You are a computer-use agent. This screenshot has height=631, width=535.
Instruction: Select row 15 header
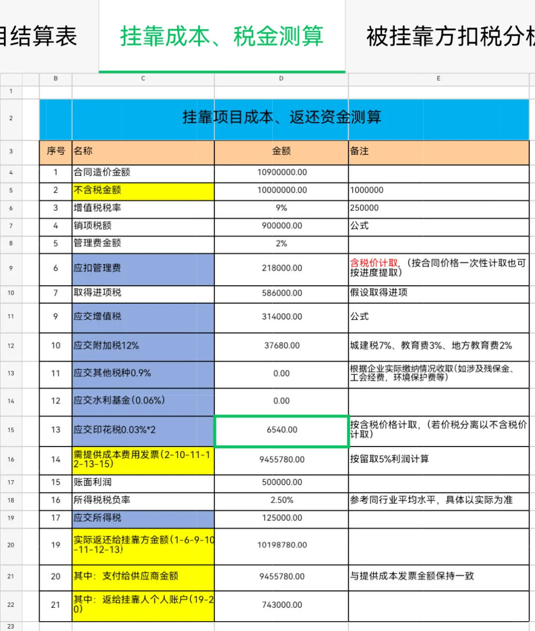coord(11,430)
